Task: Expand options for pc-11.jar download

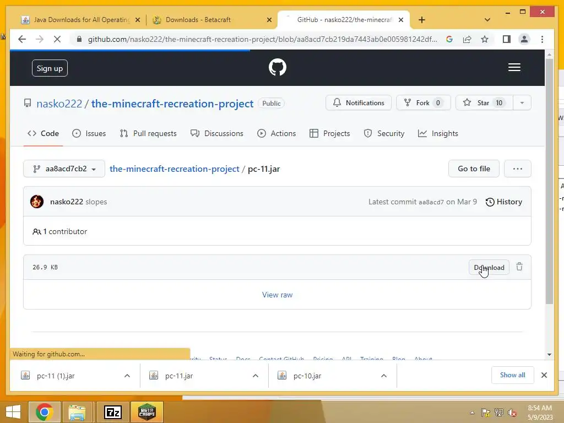Action: point(256,376)
